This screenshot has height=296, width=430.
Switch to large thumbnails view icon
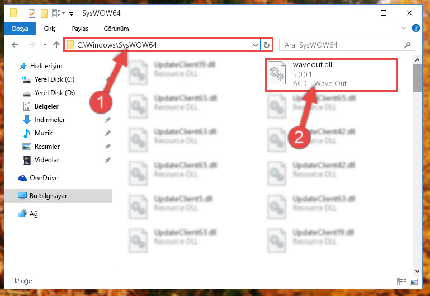[414, 281]
